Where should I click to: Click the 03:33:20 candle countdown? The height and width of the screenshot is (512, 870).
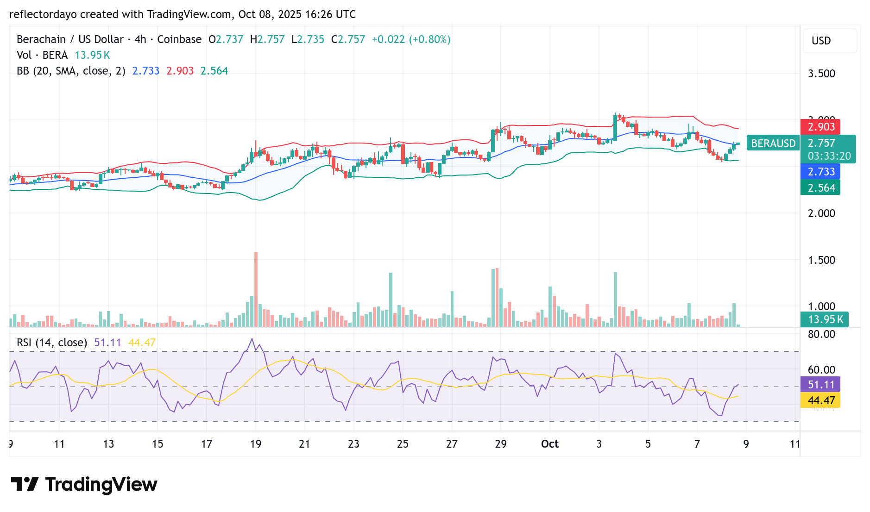(829, 156)
